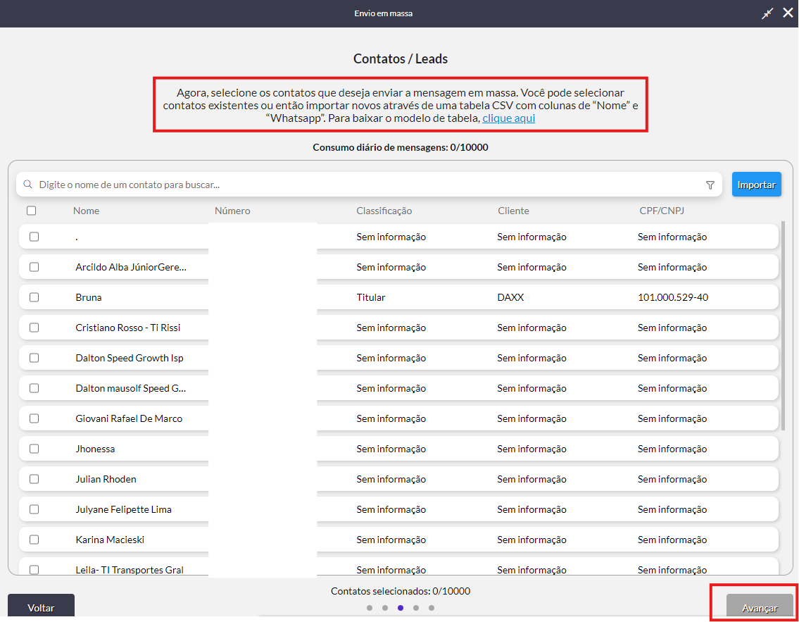Viewport: 799px width, 622px height.
Task: Open the 'clique aqui' template link
Action: 508,118
